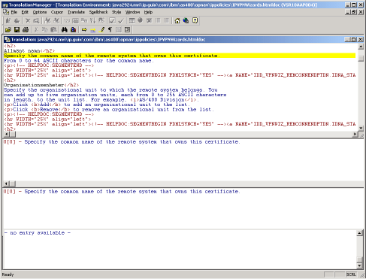Open the Cursor menu
This screenshot has width=366, height=279.
57,12
